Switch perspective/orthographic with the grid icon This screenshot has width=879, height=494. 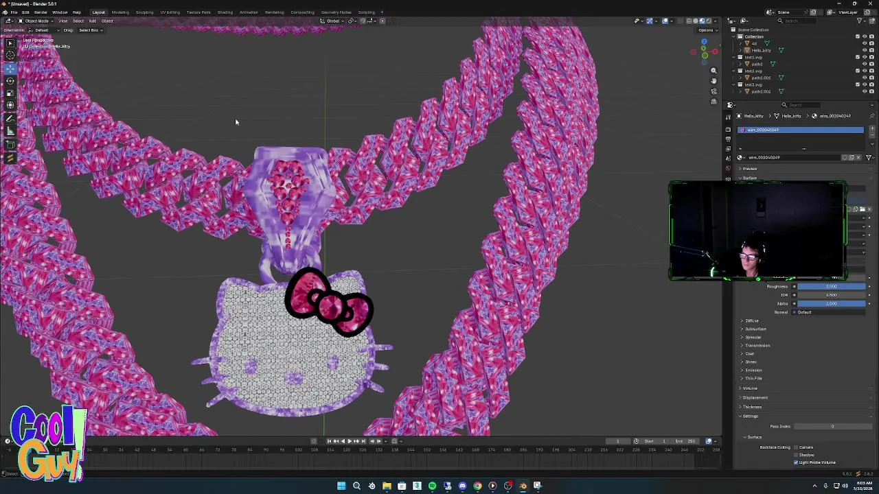[x=714, y=102]
